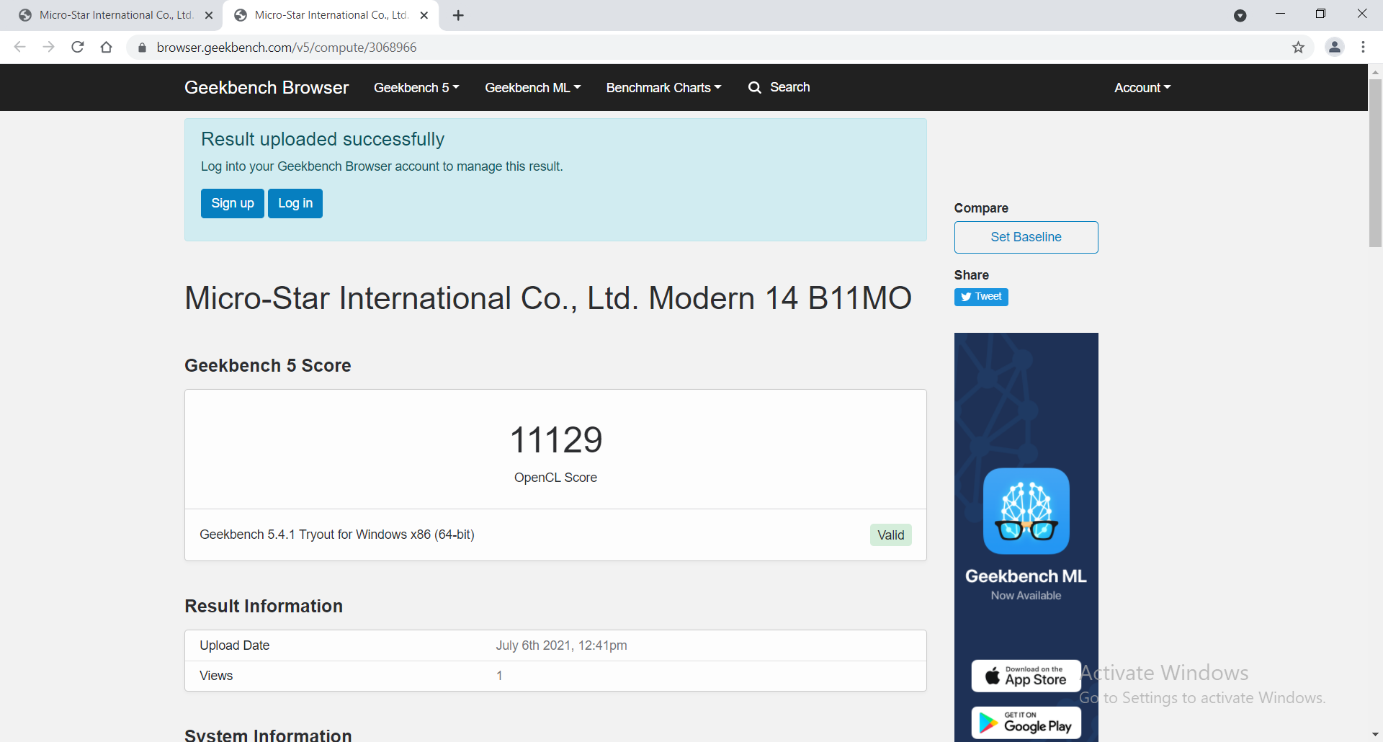Click the Result uploaded successfully heading
Viewport: 1383px width, 742px height.
tap(323, 139)
